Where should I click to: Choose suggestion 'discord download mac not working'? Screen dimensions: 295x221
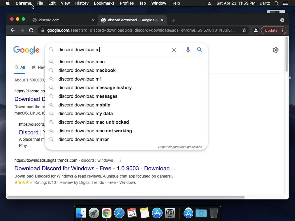click(126, 131)
